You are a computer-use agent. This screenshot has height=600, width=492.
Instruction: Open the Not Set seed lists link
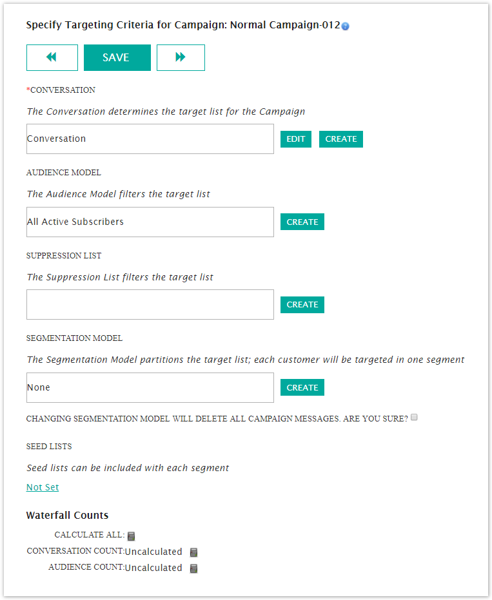(43, 487)
